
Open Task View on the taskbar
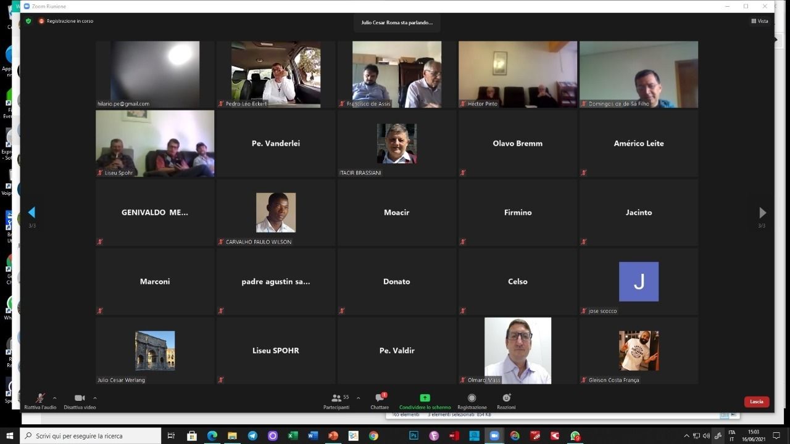tap(171, 436)
